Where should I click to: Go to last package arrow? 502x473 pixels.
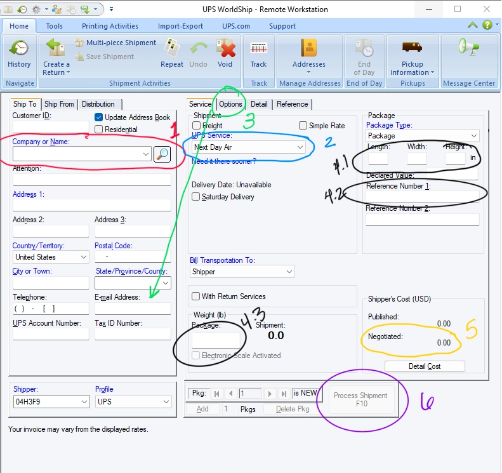[284, 394]
